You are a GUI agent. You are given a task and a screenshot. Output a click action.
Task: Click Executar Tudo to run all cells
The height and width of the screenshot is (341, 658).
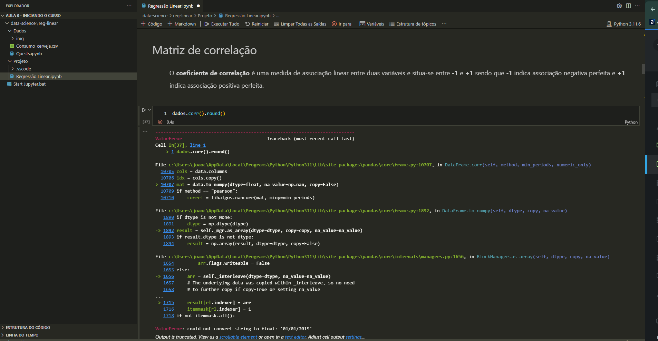222,24
